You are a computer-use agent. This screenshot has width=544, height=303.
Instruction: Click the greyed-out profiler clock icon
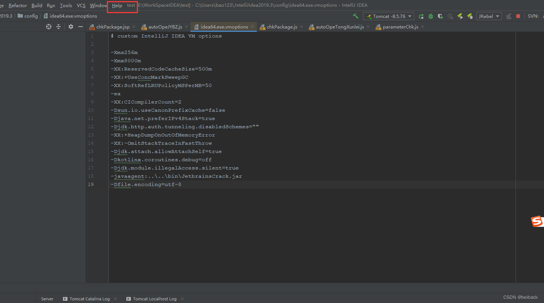[x=450, y=16]
